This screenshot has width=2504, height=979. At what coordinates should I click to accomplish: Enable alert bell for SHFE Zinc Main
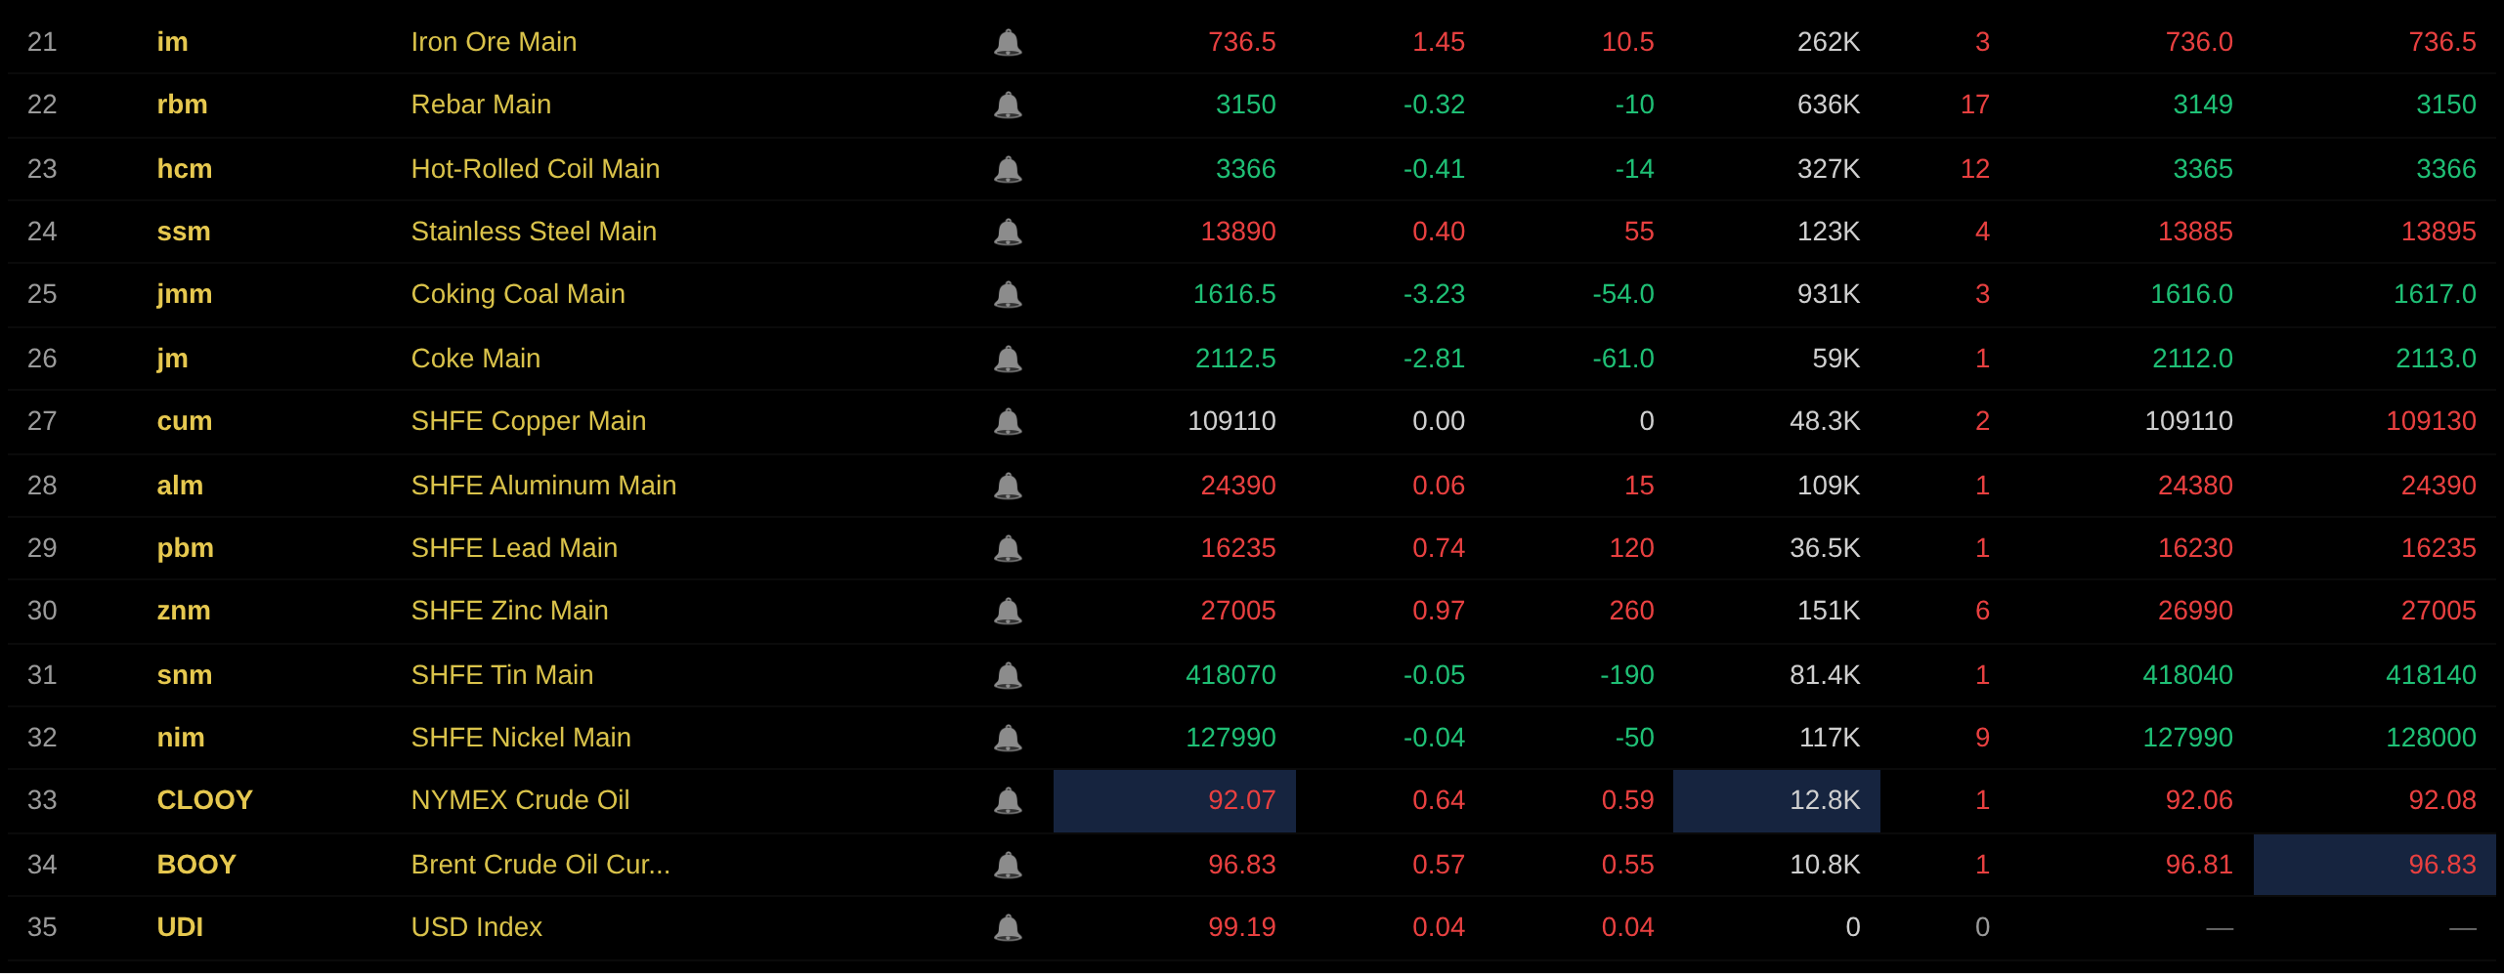click(1008, 611)
